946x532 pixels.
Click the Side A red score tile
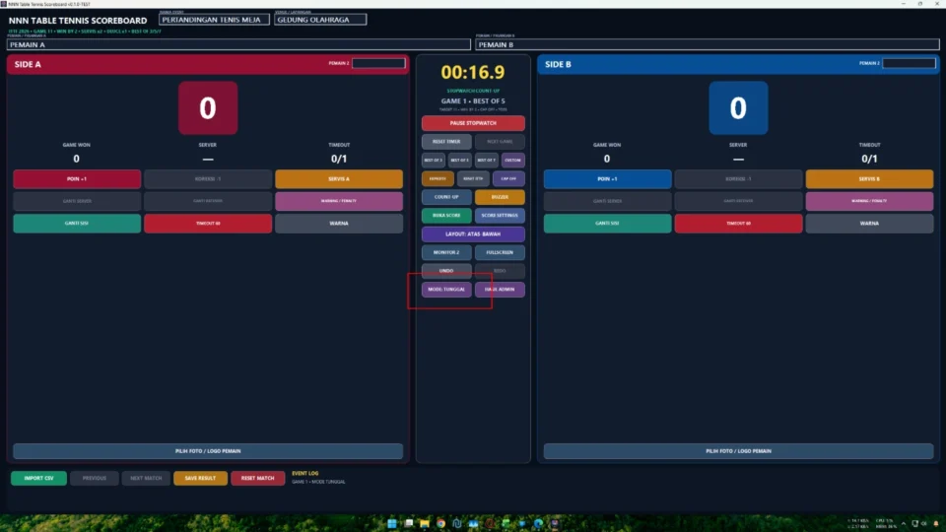pyautogui.click(x=208, y=108)
